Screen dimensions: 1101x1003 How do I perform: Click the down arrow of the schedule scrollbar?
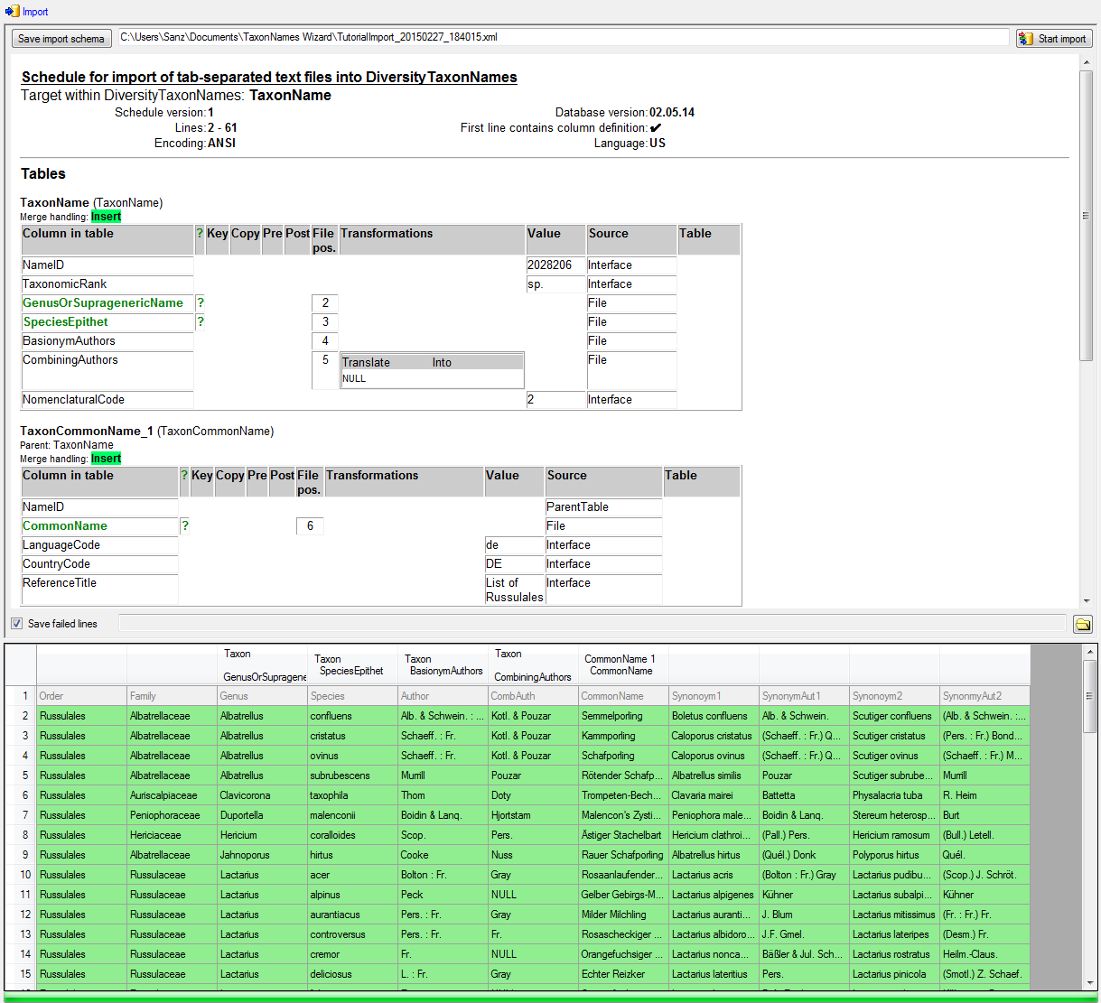tap(1087, 600)
